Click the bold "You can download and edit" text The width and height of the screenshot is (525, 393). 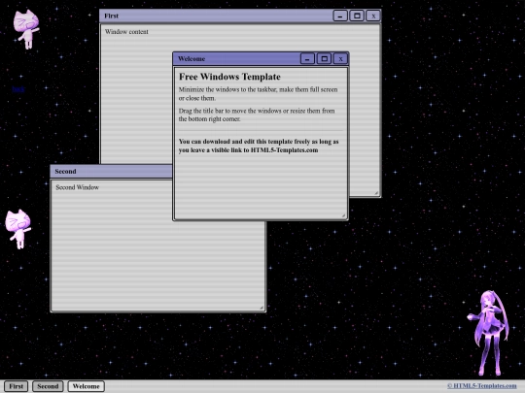pos(259,146)
